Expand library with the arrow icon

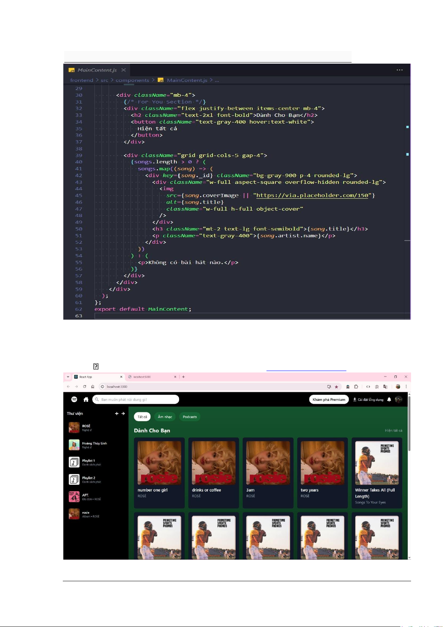tap(123, 413)
